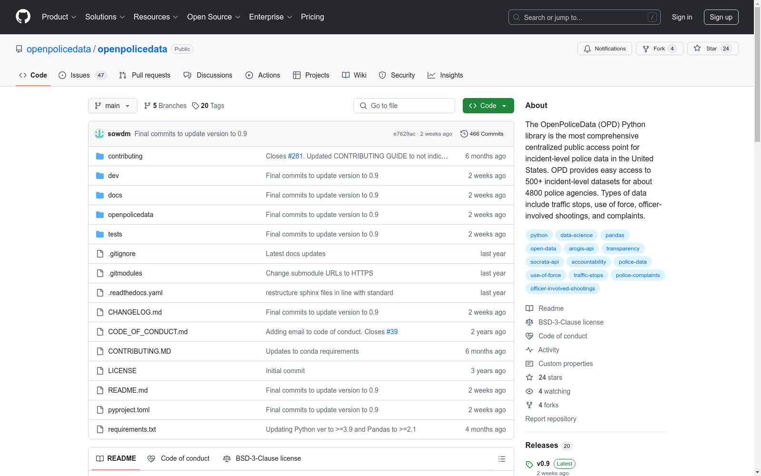Click the BSD-3-Clause license scale icon
761x476 pixels.
tap(529, 322)
